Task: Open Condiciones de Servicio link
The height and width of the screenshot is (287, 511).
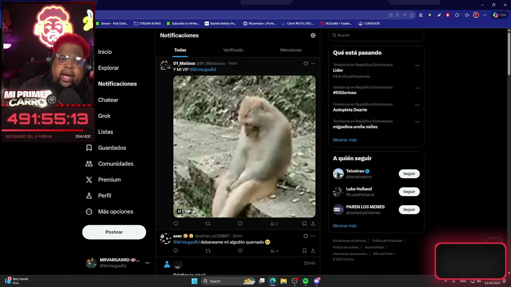Action: coord(349,241)
